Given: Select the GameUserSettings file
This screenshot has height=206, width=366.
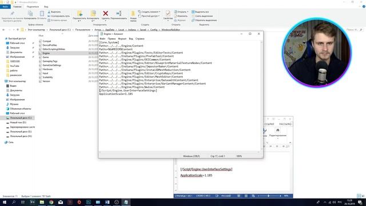Looking at the screenshot, I should point(51,65).
